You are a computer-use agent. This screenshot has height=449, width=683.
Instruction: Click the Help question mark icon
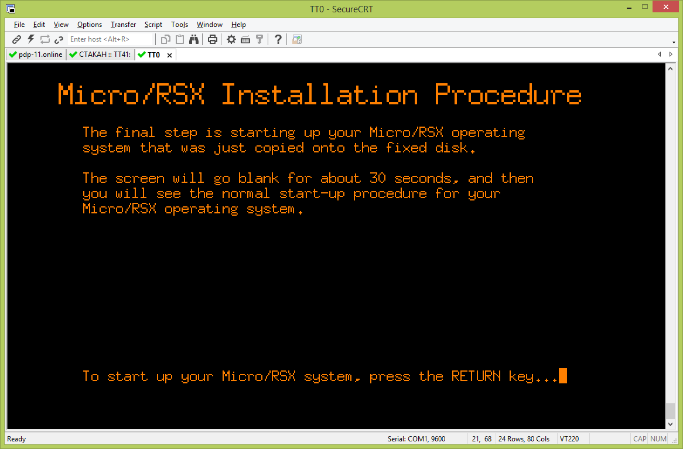tap(278, 39)
